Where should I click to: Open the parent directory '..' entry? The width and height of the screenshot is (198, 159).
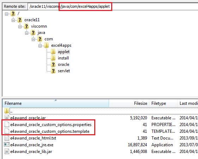pos(11,111)
